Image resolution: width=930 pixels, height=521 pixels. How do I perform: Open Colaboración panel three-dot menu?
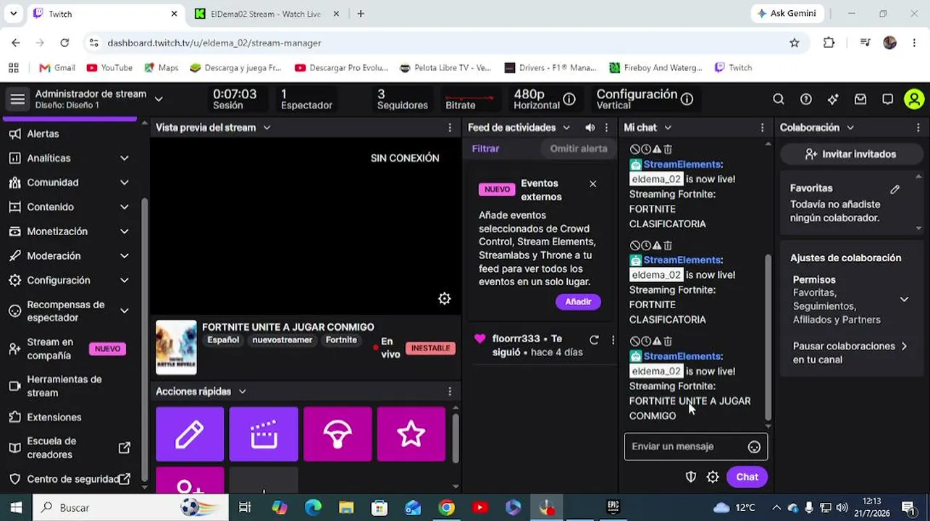918,127
